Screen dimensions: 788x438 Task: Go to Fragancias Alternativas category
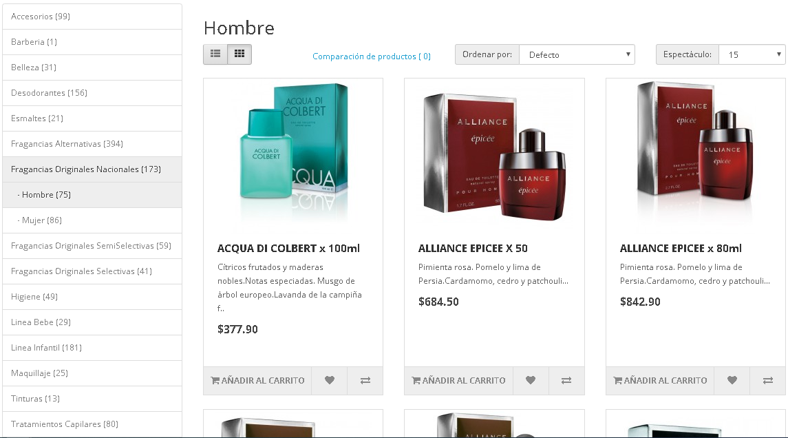[x=92, y=144]
